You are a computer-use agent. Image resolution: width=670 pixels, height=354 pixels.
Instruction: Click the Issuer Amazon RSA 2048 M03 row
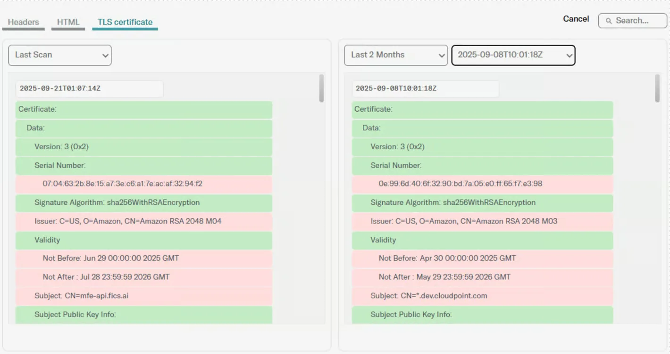(482, 221)
